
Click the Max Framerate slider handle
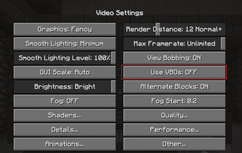coord(223,44)
